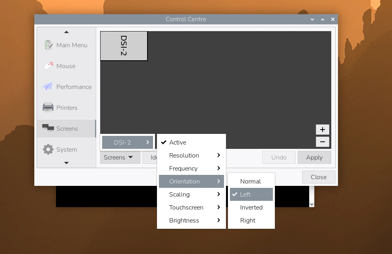Click scrollbar down arrow in background window
The height and width of the screenshot is (254, 392).
coord(312,204)
